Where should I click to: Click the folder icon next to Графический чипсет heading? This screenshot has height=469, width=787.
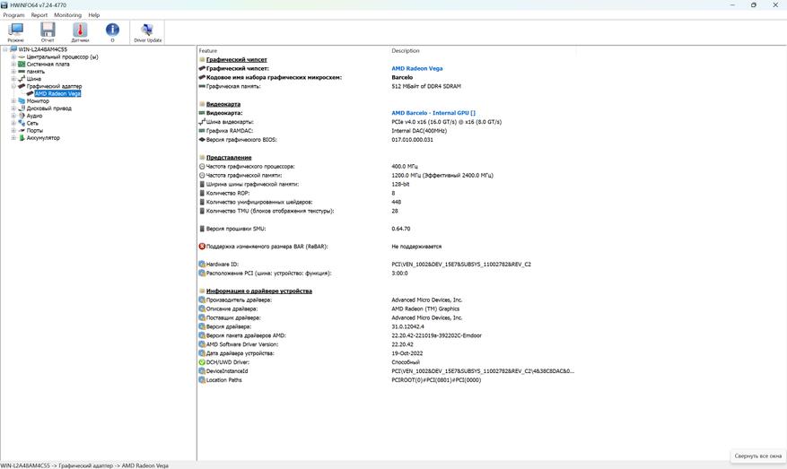tap(202, 60)
